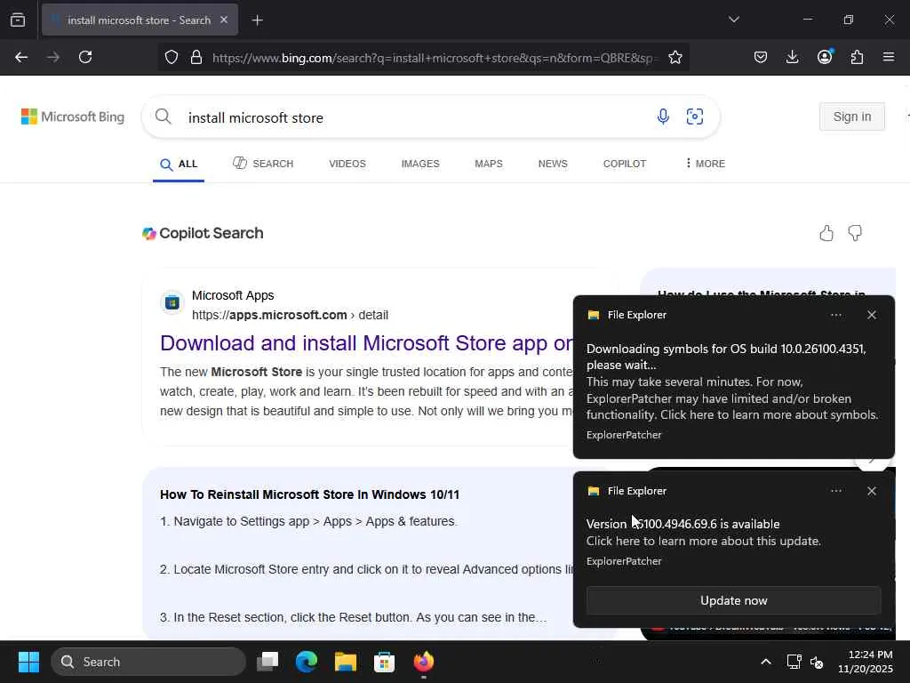Click 'How To Reinstall Microsoft Store' heading
This screenshot has width=910, height=683.
point(310,494)
